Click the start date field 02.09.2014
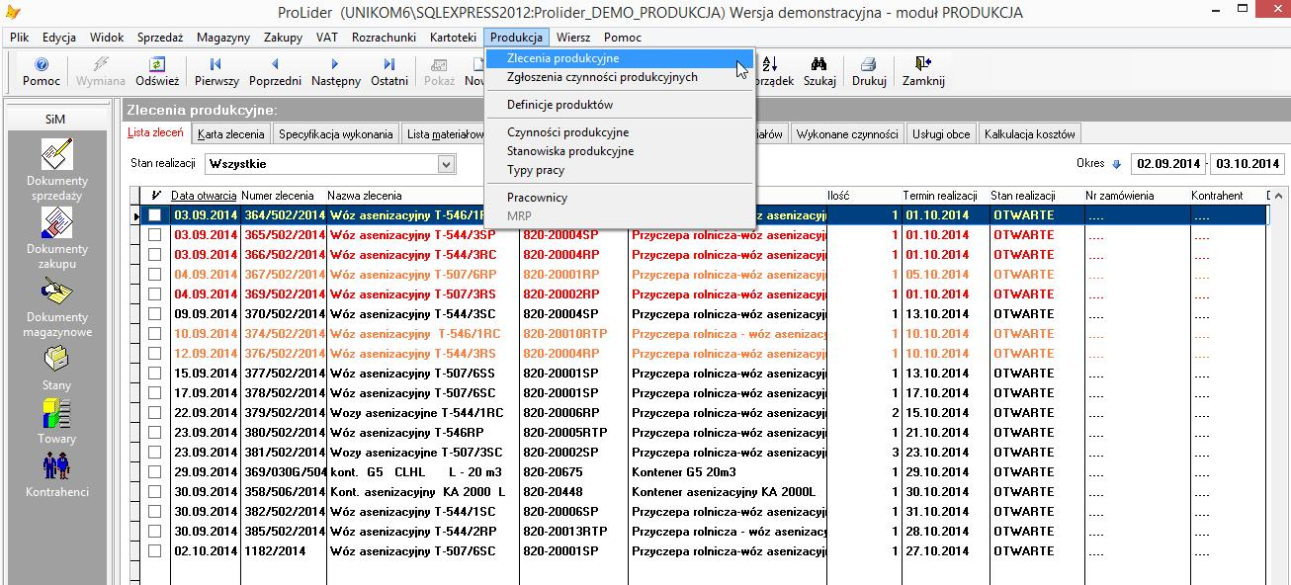The image size is (1291, 585). 1168,164
